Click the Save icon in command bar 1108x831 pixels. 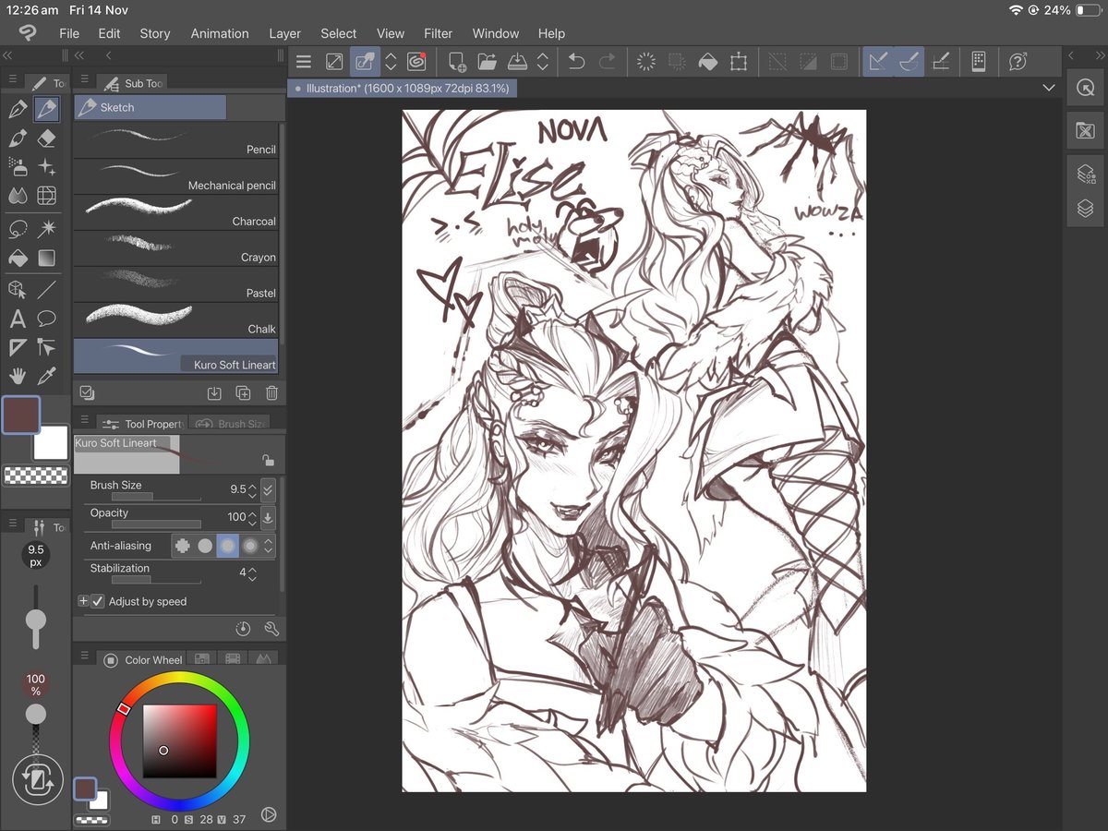pos(518,62)
